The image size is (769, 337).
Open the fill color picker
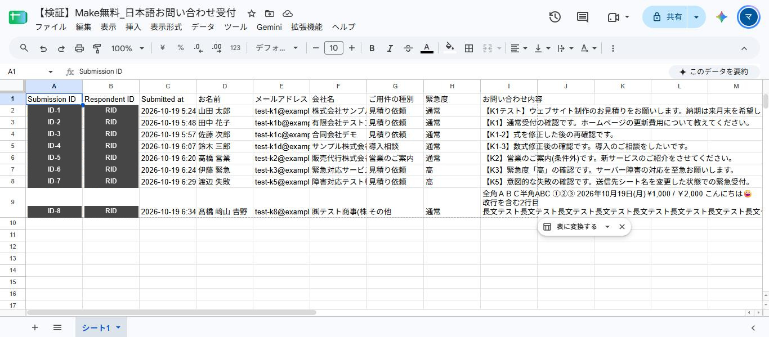449,48
